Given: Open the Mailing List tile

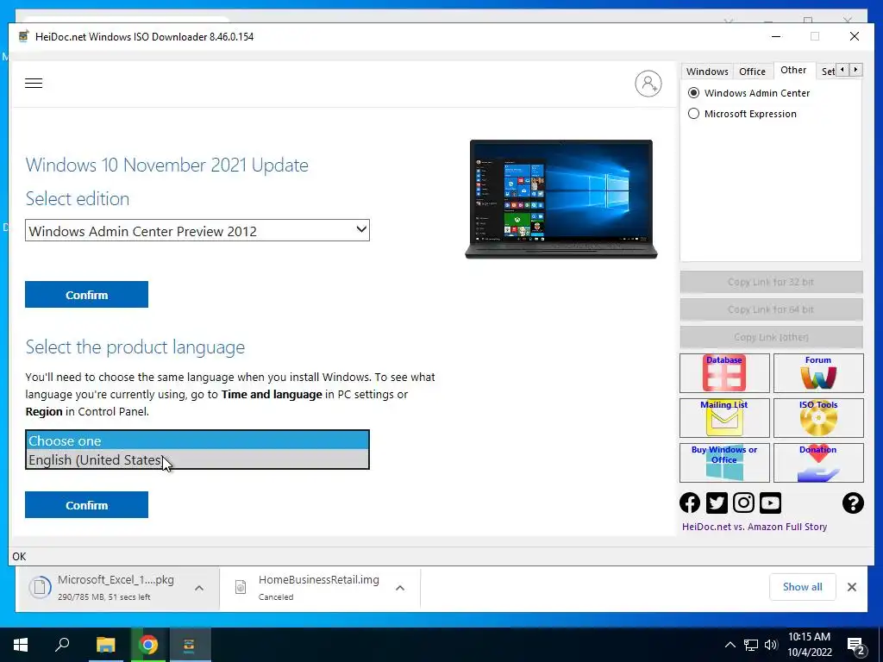Looking at the screenshot, I should point(724,418).
